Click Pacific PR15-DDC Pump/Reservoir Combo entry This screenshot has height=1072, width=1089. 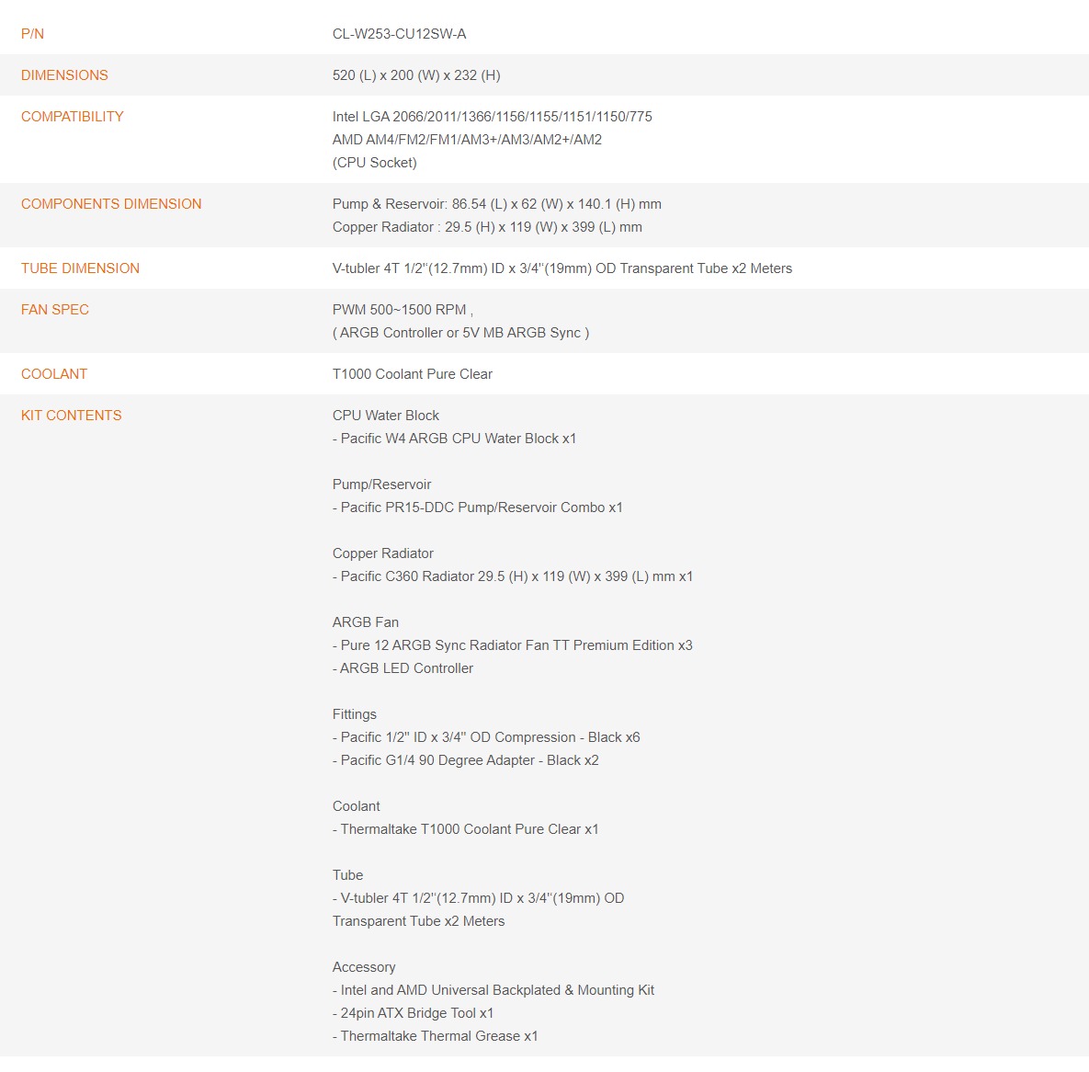point(477,507)
